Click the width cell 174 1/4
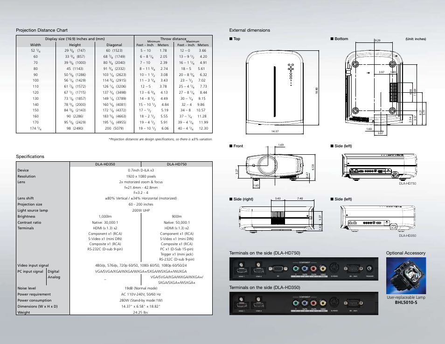This screenshot has width=445, height=344. pyautogui.click(x=35, y=128)
